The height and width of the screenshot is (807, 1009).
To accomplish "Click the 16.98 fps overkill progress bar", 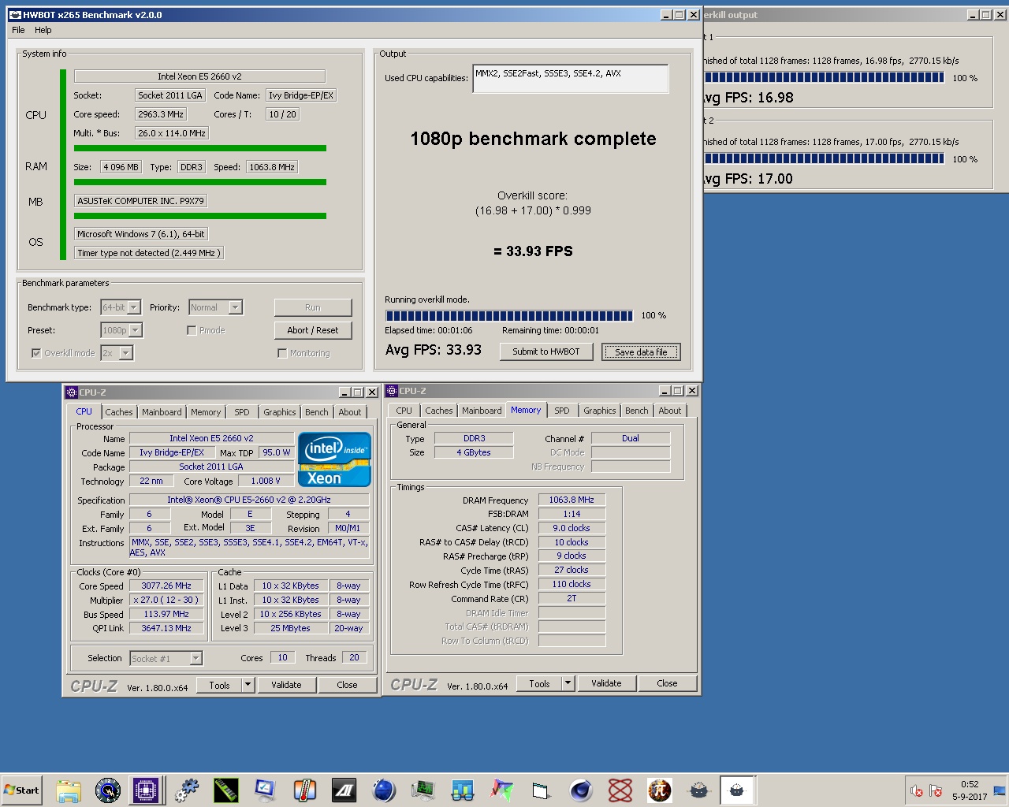I will (x=824, y=77).
